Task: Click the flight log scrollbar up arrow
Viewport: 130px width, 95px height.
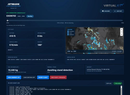Action: [121, 86]
